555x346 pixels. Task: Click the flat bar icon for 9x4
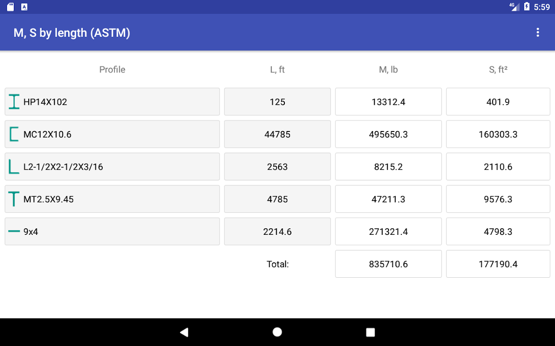(x=14, y=232)
